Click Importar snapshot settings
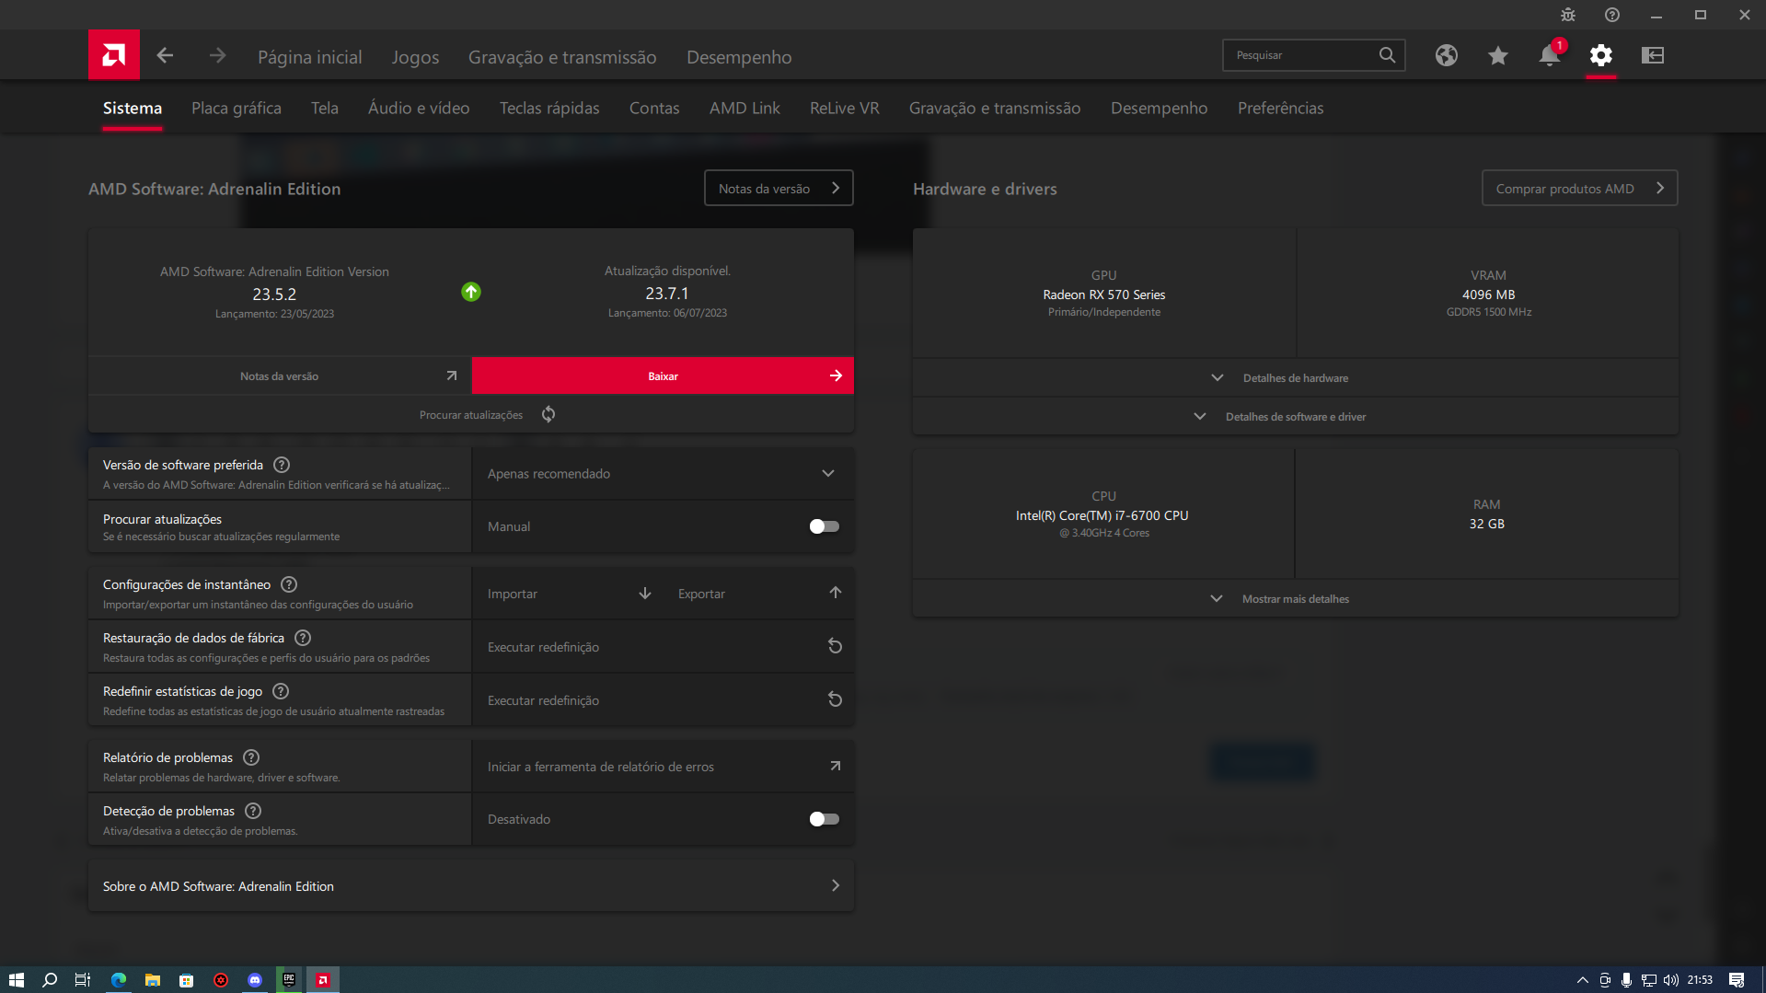This screenshot has height=993, width=1766. [x=569, y=594]
